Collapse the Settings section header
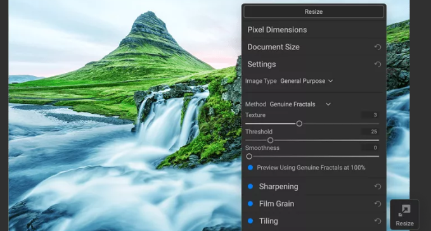This screenshot has height=231, width=431. pyautogui.click(x=262, y=64)
